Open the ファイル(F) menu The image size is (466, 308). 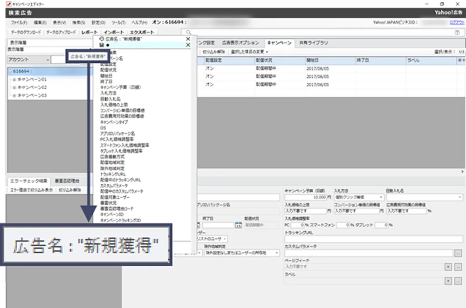point(19,22)
